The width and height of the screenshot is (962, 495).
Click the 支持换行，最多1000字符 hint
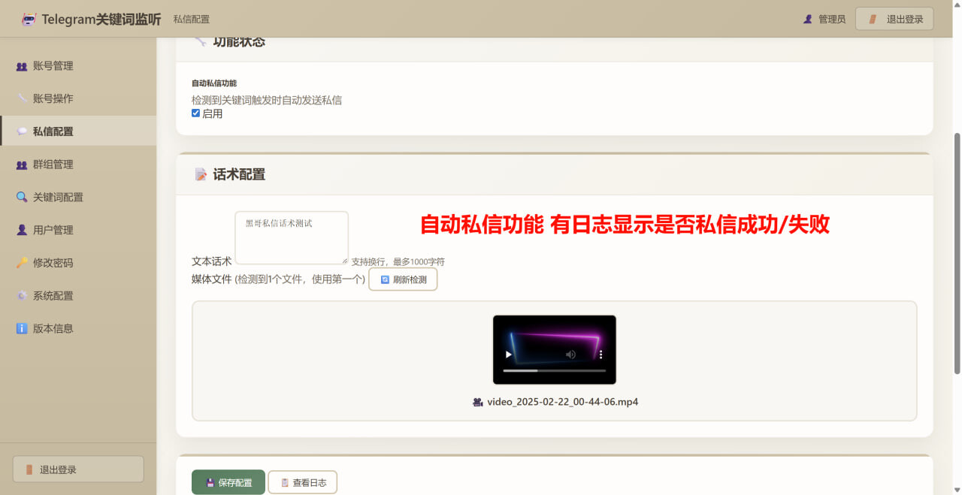point(398,262)
